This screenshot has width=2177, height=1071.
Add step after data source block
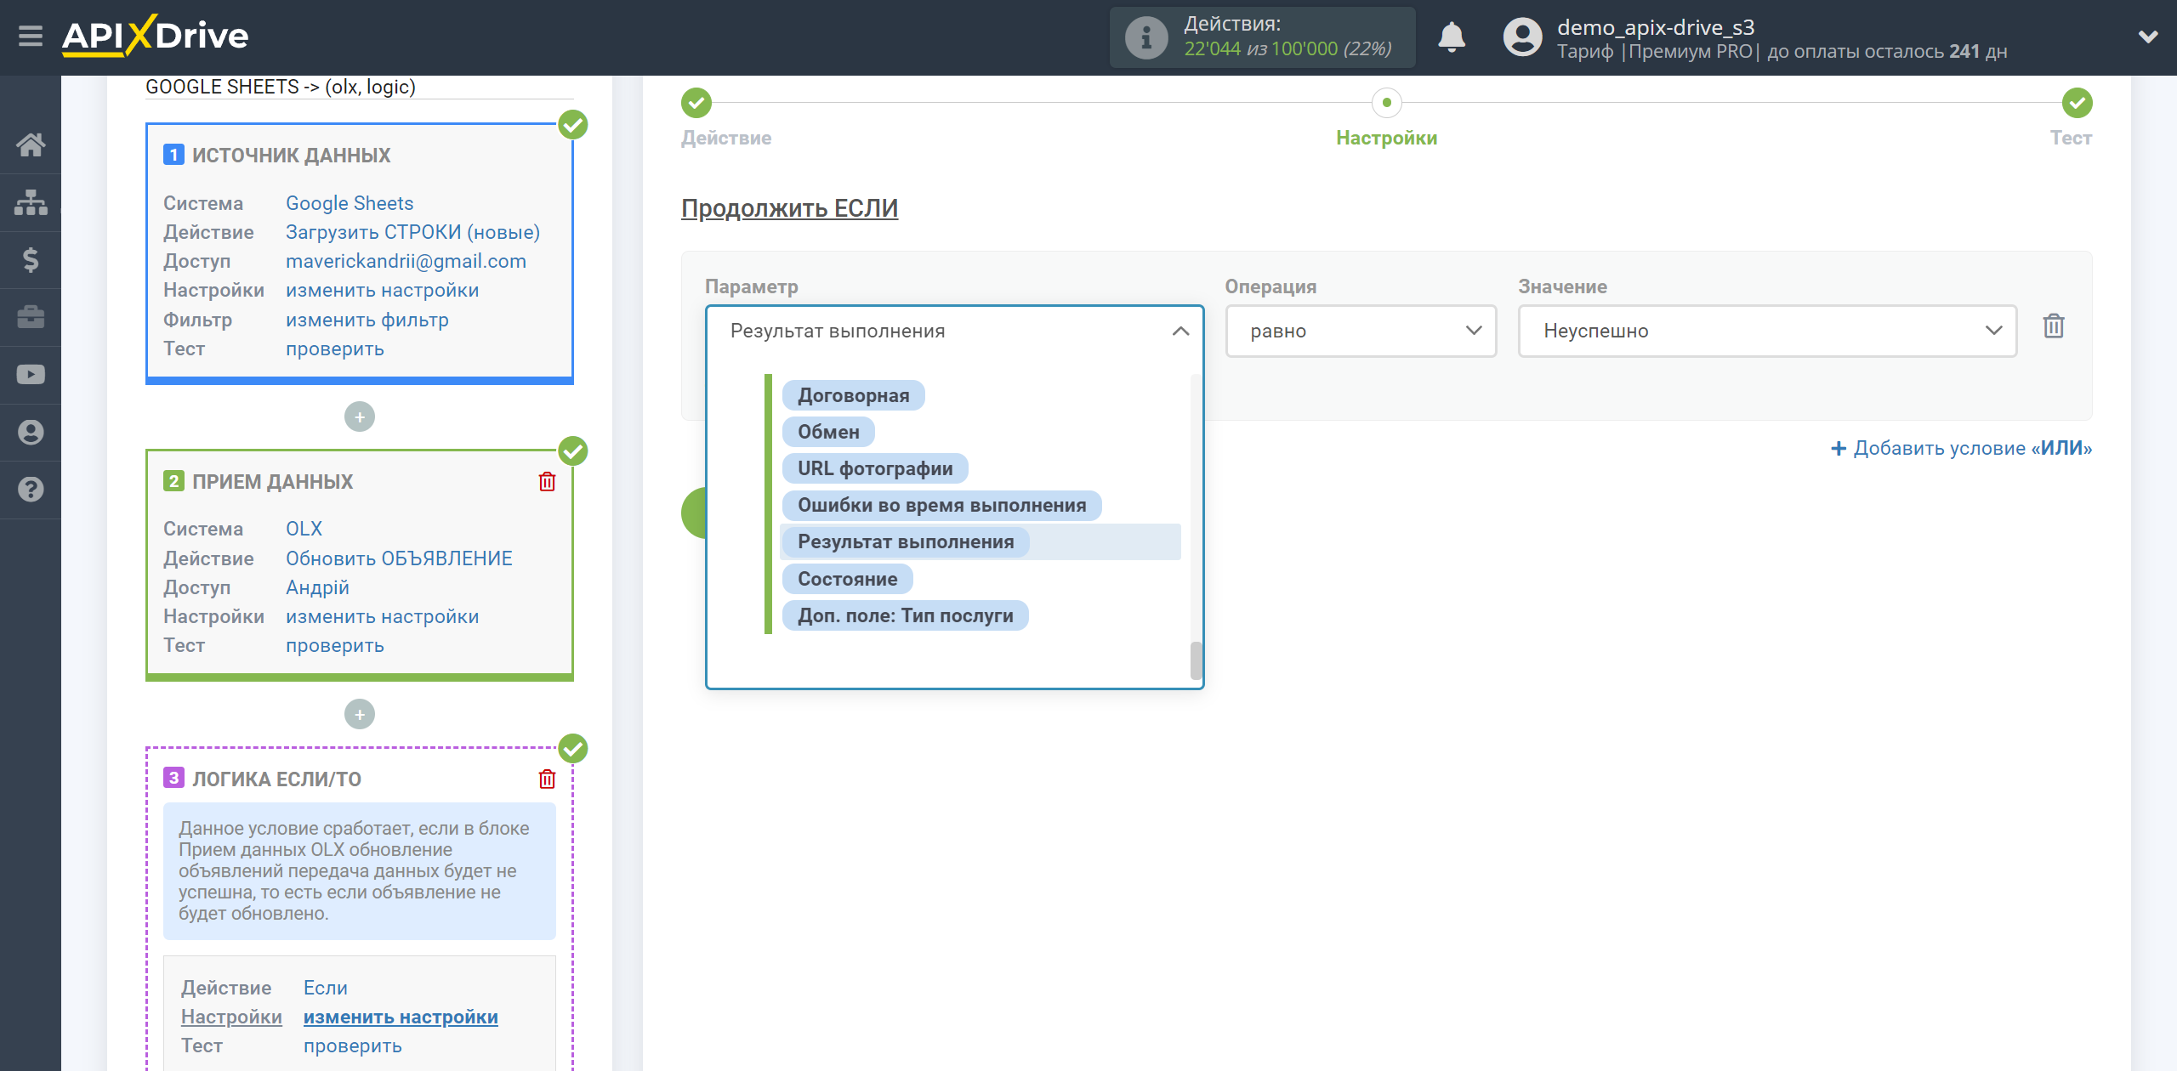(x=360, y=416)
